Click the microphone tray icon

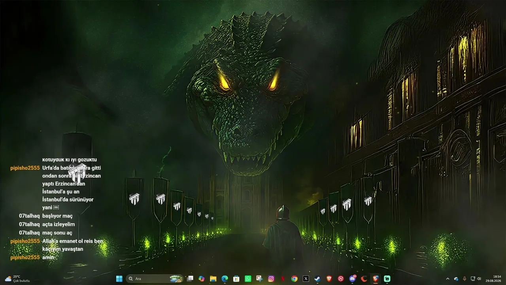point(464,279)
